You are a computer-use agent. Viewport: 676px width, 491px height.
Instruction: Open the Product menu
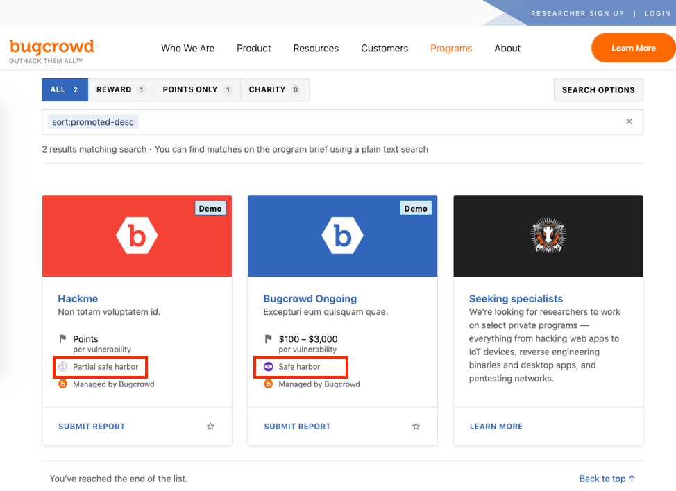253,49
